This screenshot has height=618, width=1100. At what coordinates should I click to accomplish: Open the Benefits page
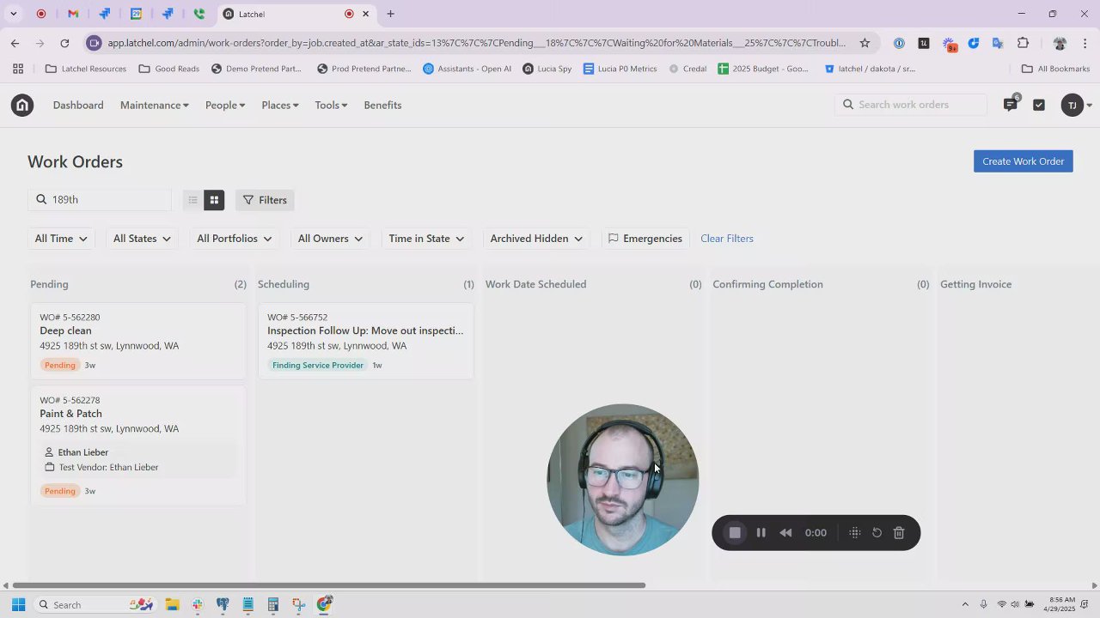382,106
